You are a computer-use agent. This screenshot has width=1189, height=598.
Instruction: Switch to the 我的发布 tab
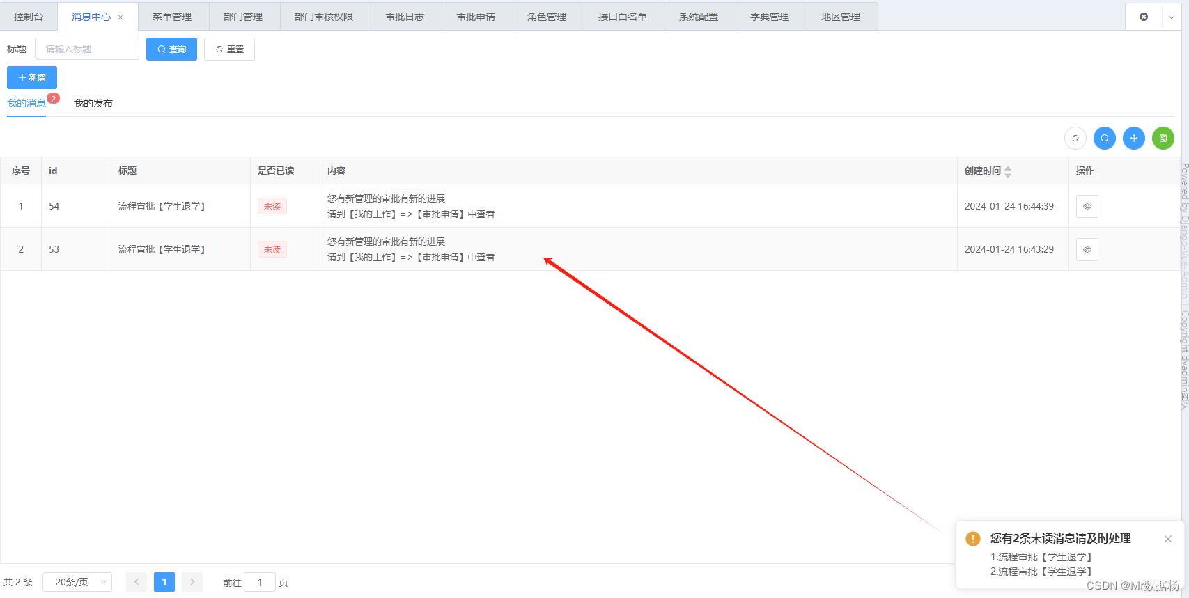(x=93, y=103)
